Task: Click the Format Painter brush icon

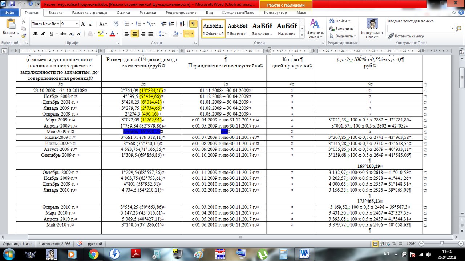Action: 24,36
